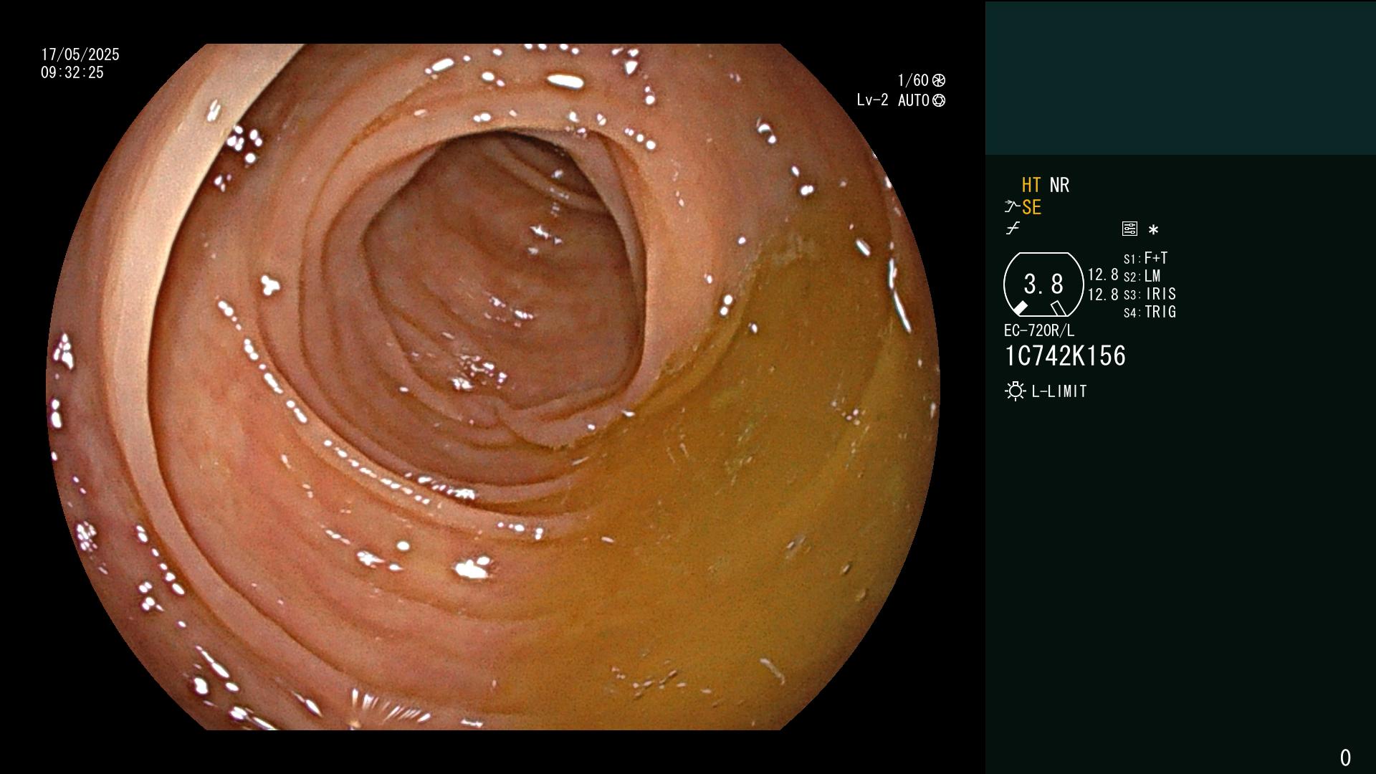The width and height of the screenshot is (1376, 774).
Task: Click the lower 12.8 value
Action: (x=1103, y=295)
